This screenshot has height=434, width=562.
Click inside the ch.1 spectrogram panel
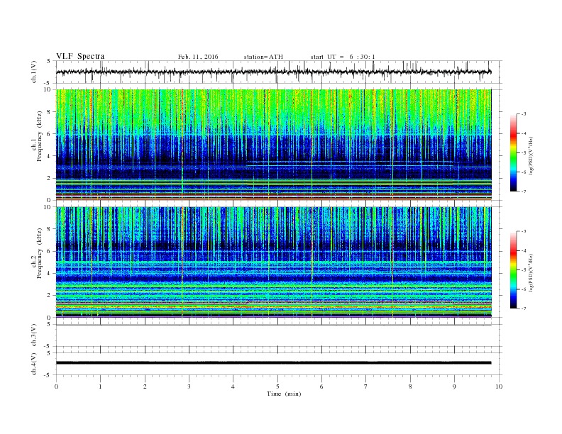point(274,145)
